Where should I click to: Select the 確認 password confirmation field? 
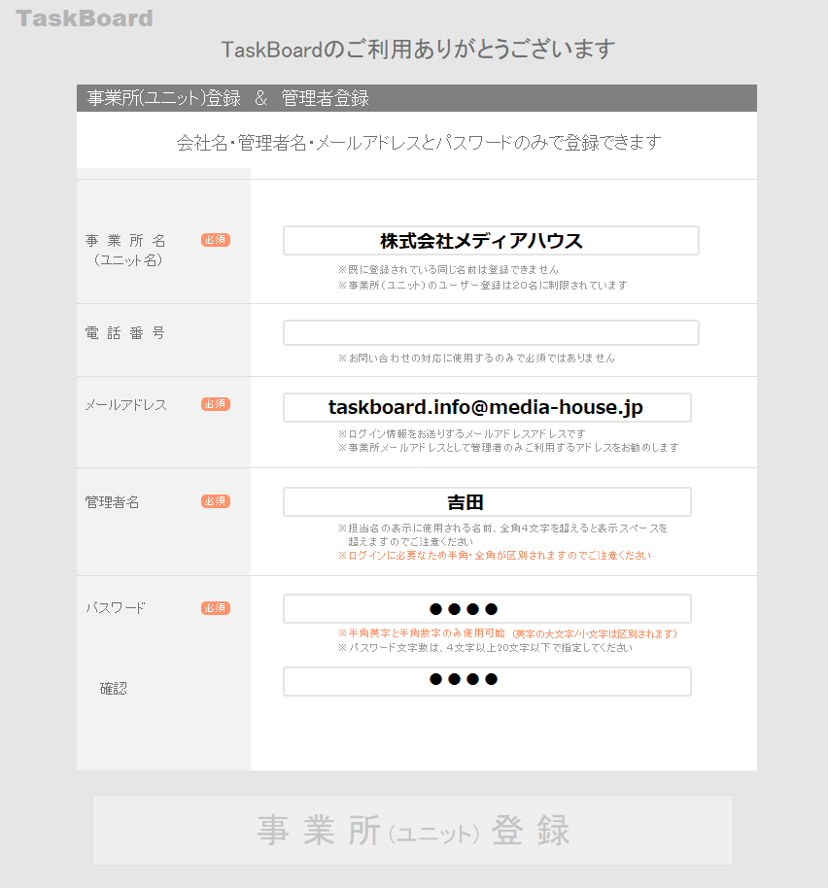coord(487,682)
